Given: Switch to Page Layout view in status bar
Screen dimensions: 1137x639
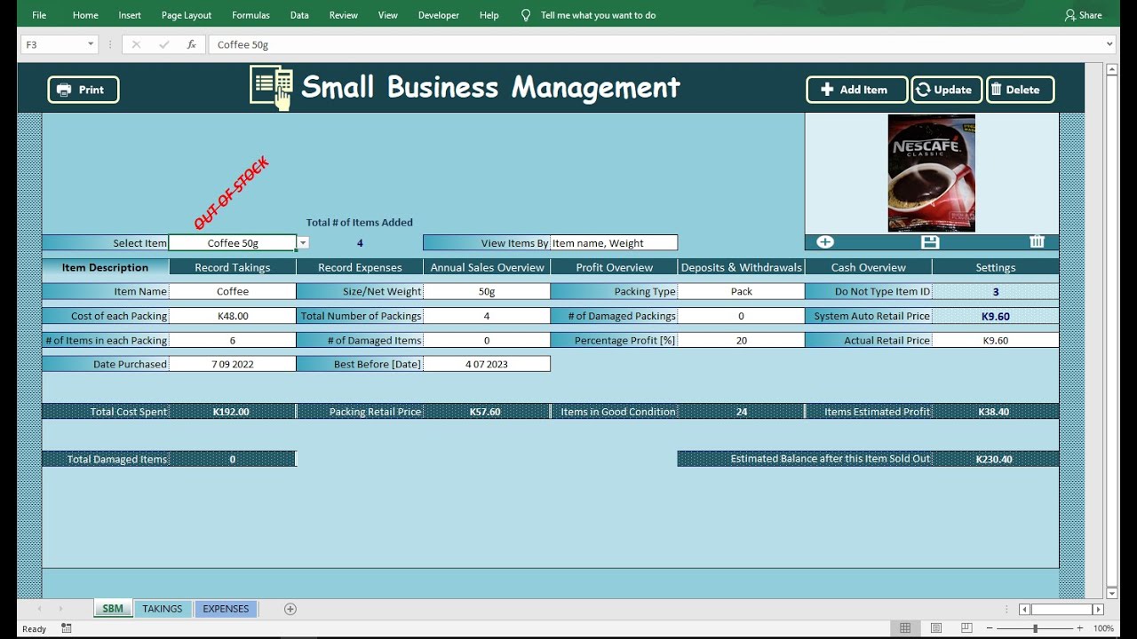Looking at the screenshot, I should click(x=936, y=628).
